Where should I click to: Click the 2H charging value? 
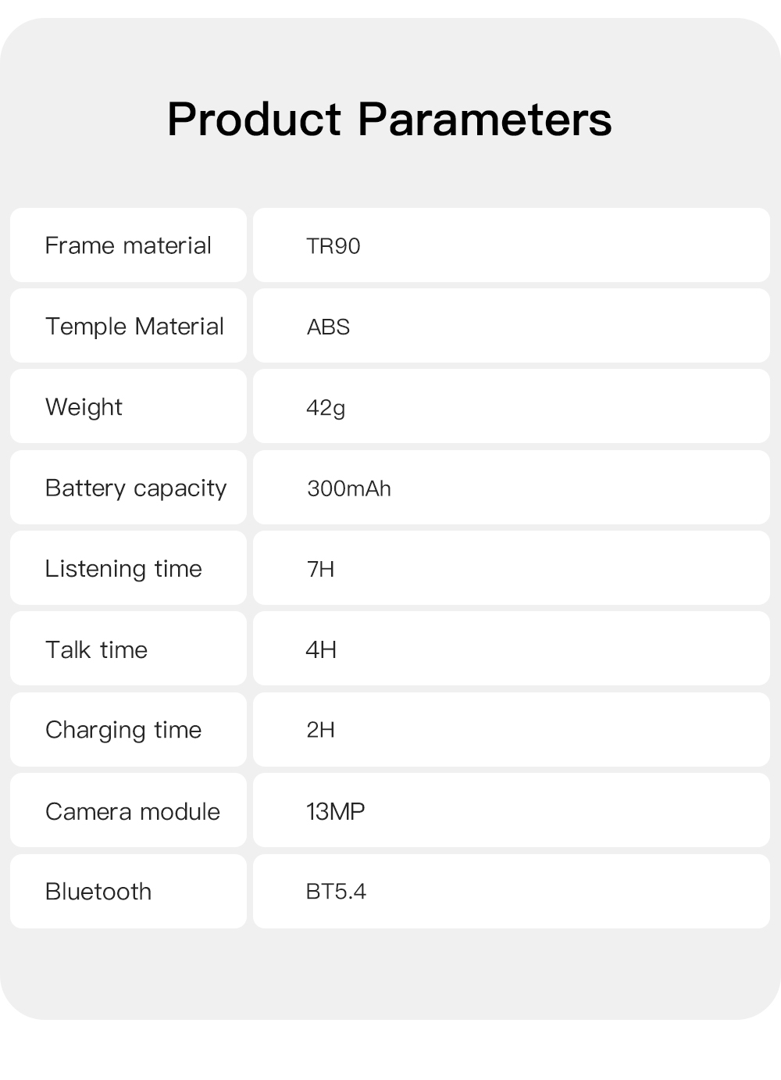pyautogui.click(x=320, y=730)
